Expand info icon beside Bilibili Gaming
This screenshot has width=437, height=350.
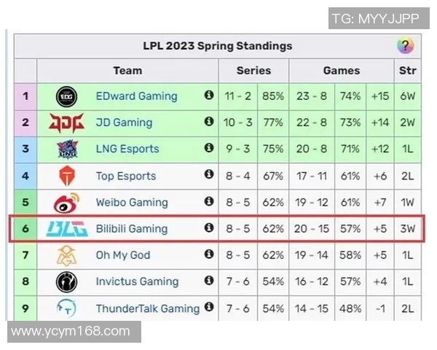click(209, 228)
